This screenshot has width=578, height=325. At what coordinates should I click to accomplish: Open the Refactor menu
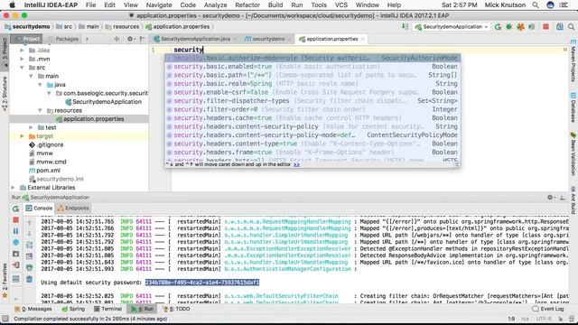point(247,5)
